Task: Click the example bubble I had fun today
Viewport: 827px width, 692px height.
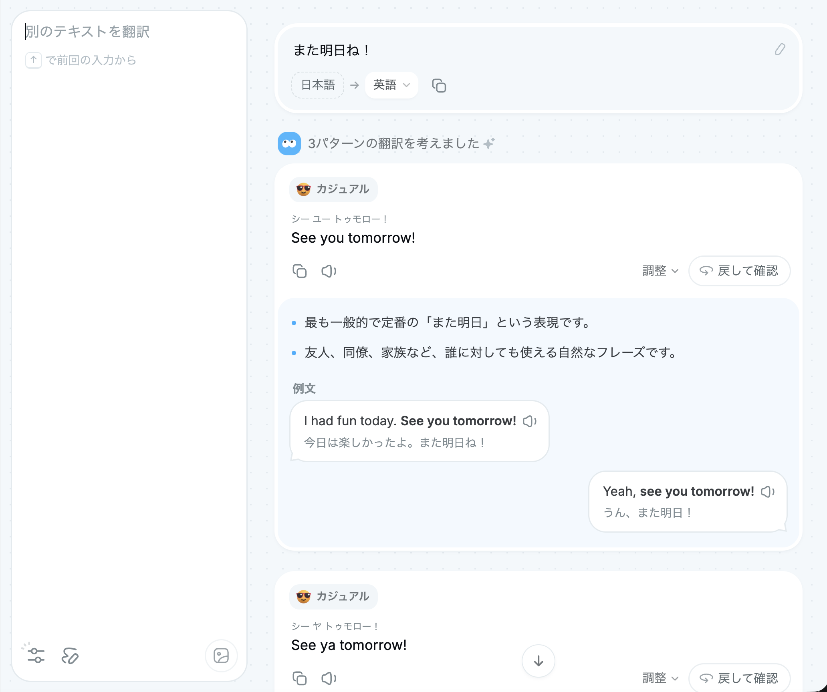Action: coord(420,431)
